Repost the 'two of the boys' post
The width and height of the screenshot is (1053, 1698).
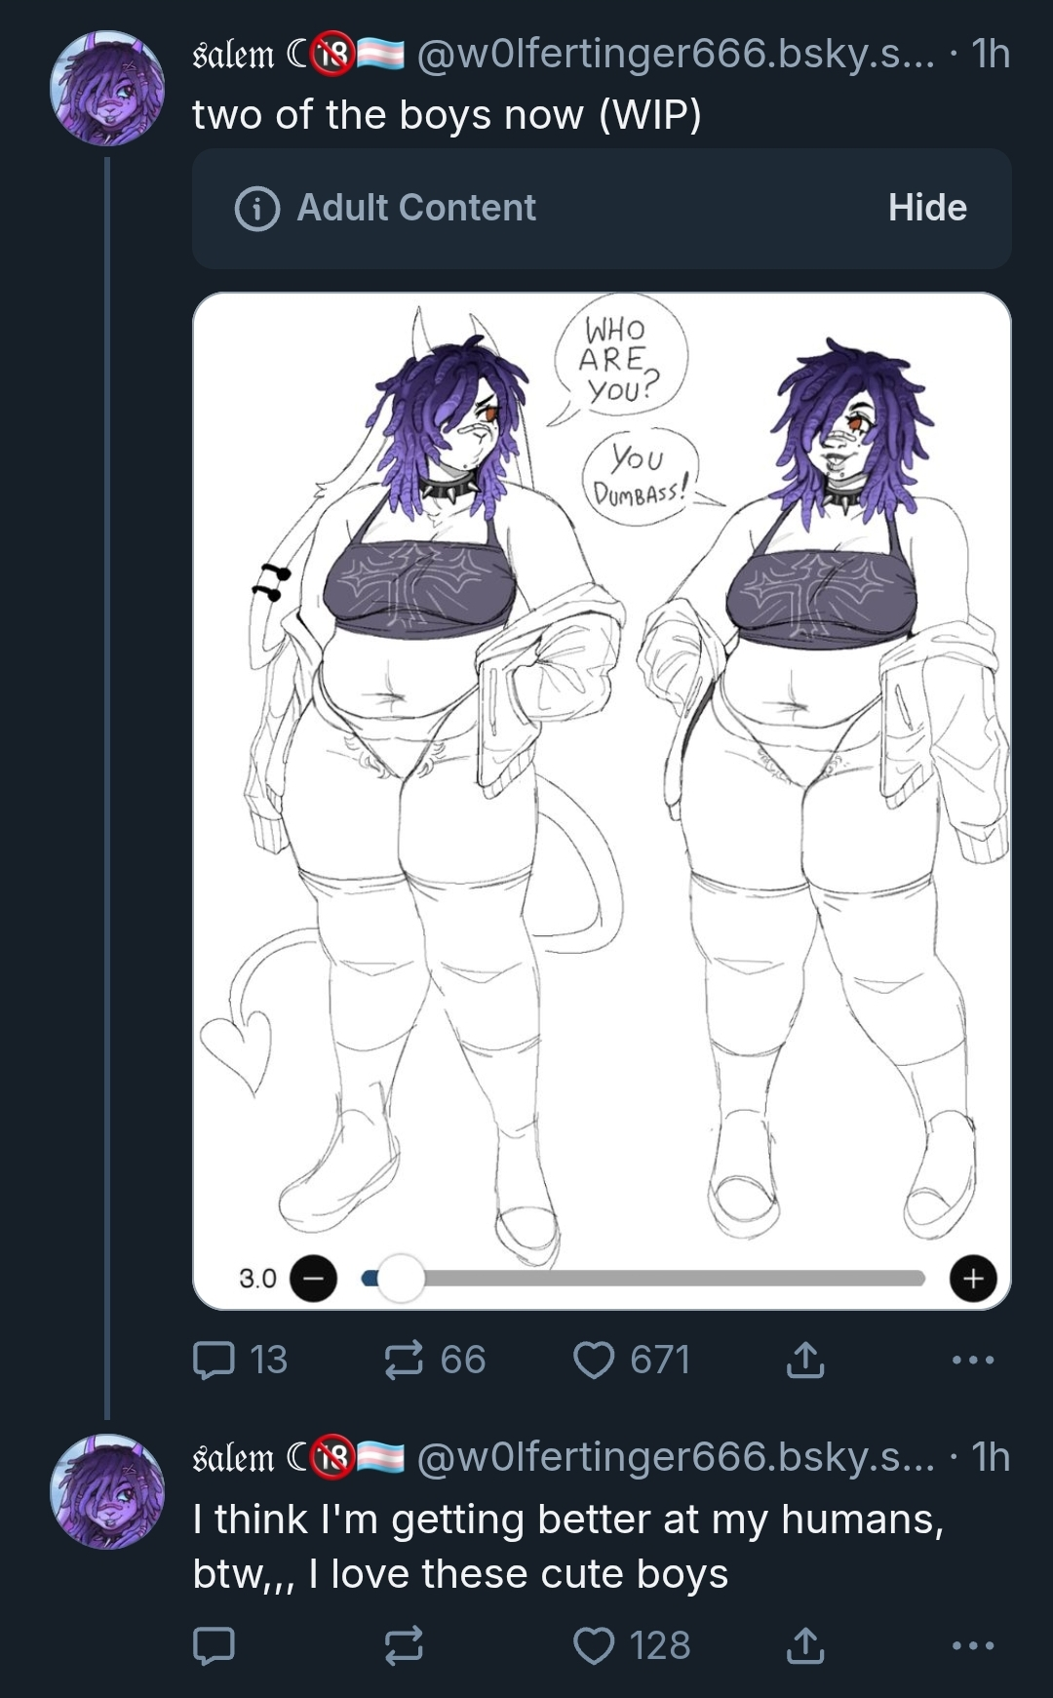[x=434, y=1360]
